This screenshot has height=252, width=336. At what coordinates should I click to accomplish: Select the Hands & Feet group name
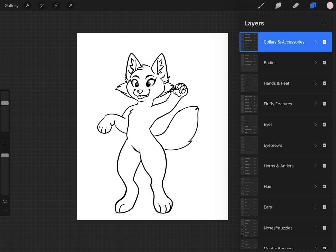pos(276,83)
